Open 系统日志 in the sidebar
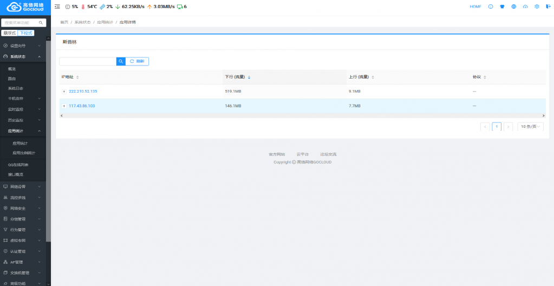The height and width of the screenshot is (286, 554). click(16, 88)
